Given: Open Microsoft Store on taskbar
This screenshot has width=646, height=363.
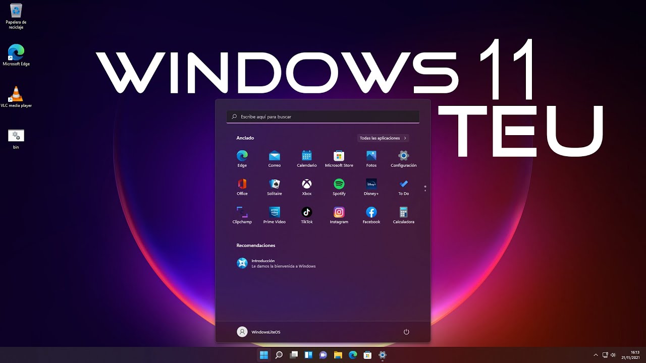Looking at the screenshot, I should (368, 355).
